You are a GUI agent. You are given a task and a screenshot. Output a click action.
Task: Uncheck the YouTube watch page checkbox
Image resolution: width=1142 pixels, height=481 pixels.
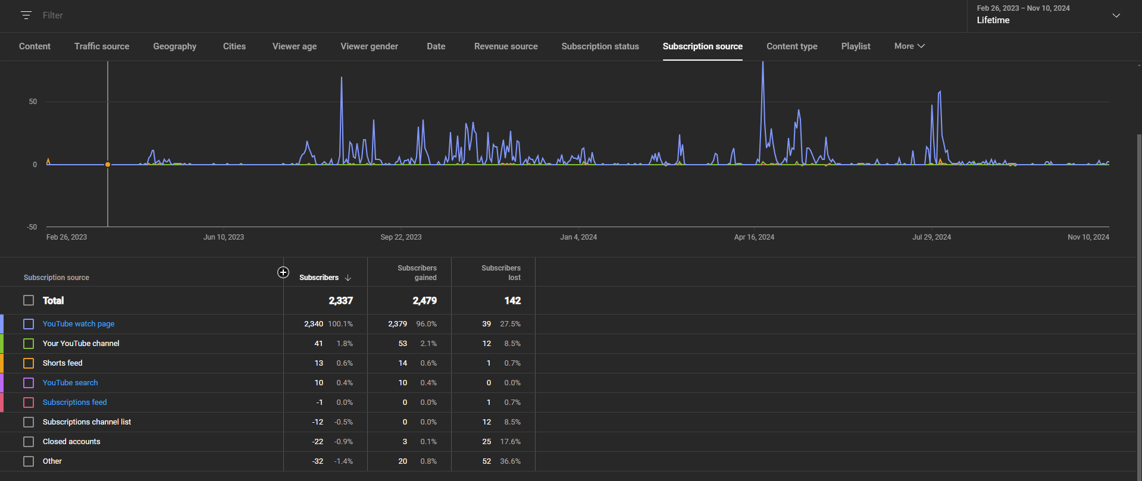29,324
